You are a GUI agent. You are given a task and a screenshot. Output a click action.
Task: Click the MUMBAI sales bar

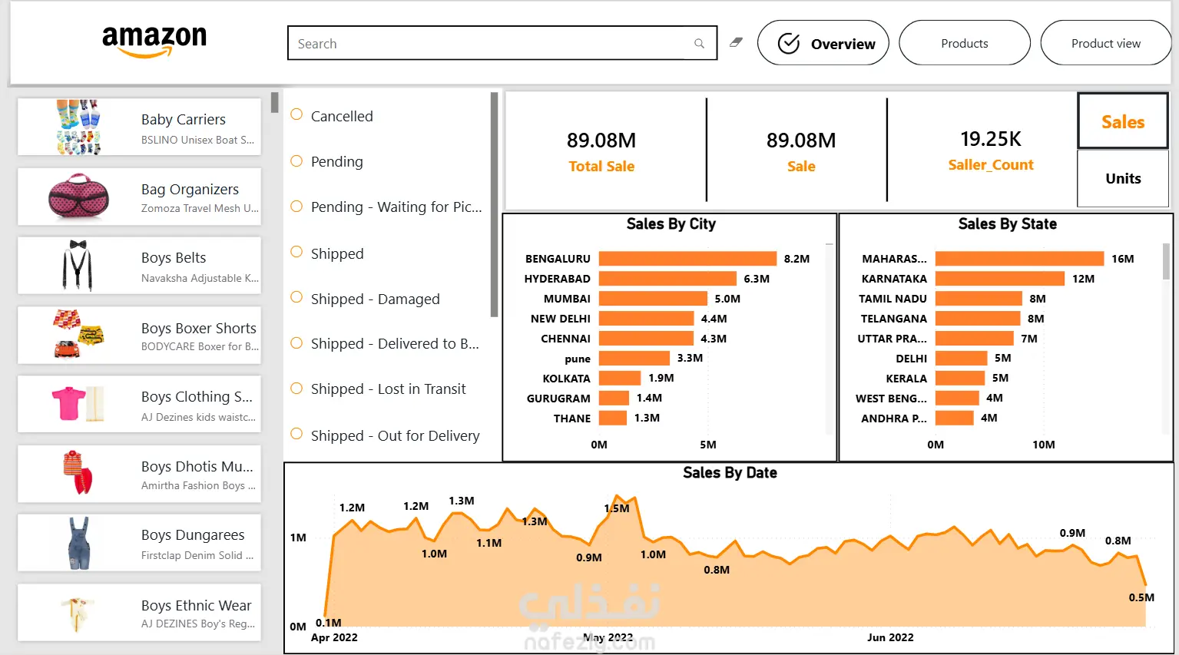tap(653, 299)
